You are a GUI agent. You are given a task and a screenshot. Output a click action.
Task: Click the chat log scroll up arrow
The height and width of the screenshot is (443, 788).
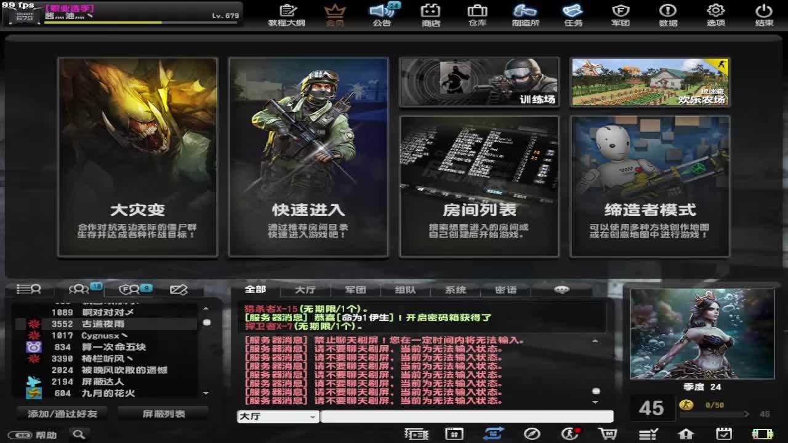pyautogui.click(x=595, y=341)
